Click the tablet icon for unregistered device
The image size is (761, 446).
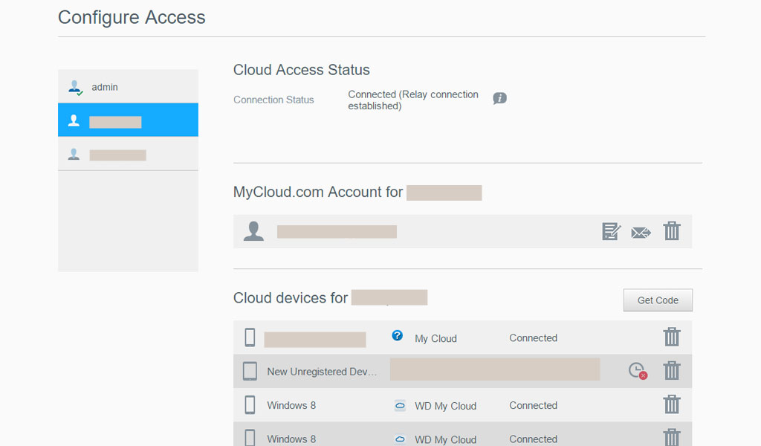point(250,371)
